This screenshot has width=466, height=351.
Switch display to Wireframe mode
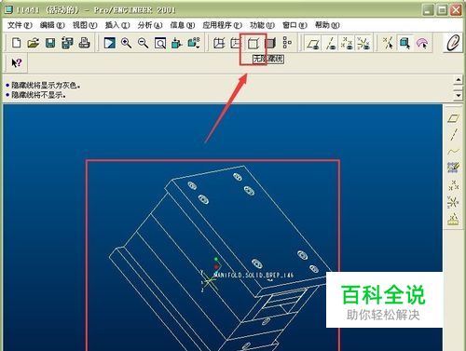coord(219,43)
